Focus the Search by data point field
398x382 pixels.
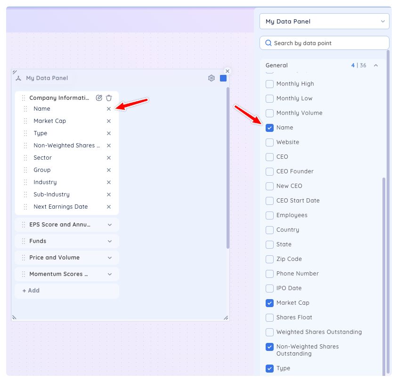[325, 43]
